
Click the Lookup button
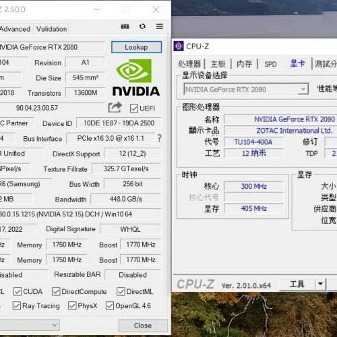click(136, 47)
